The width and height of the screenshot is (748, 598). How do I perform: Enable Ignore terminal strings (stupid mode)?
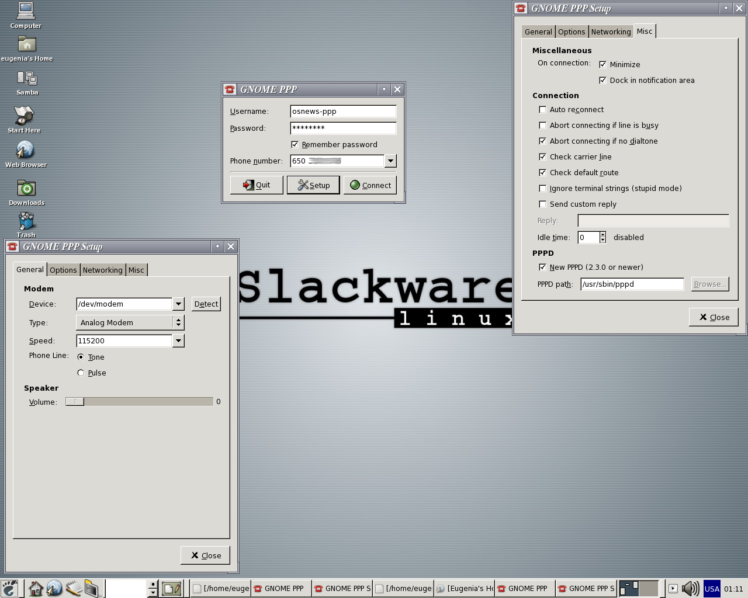coord(542,188)
